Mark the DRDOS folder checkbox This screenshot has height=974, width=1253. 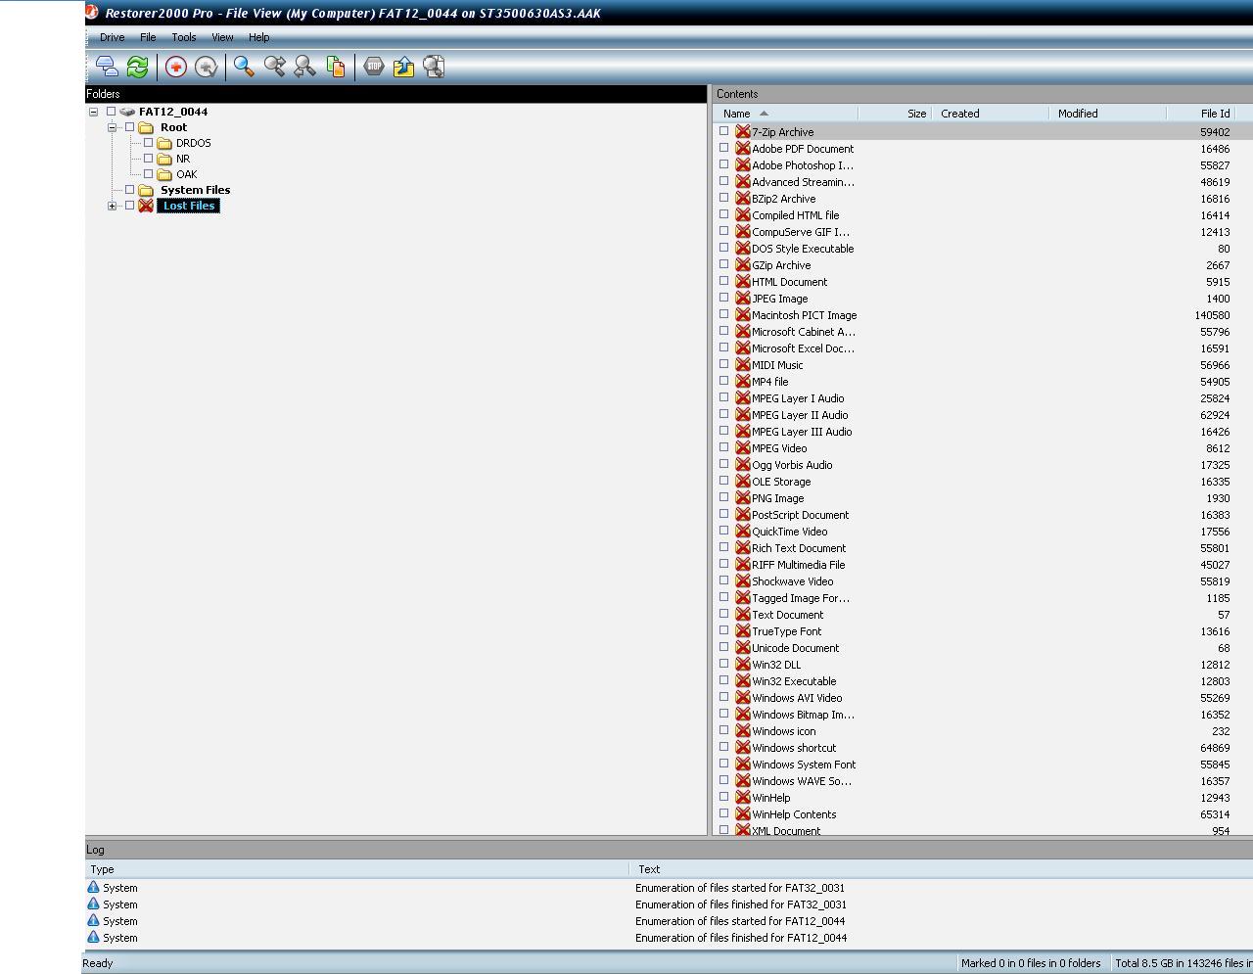coord(148,143)
